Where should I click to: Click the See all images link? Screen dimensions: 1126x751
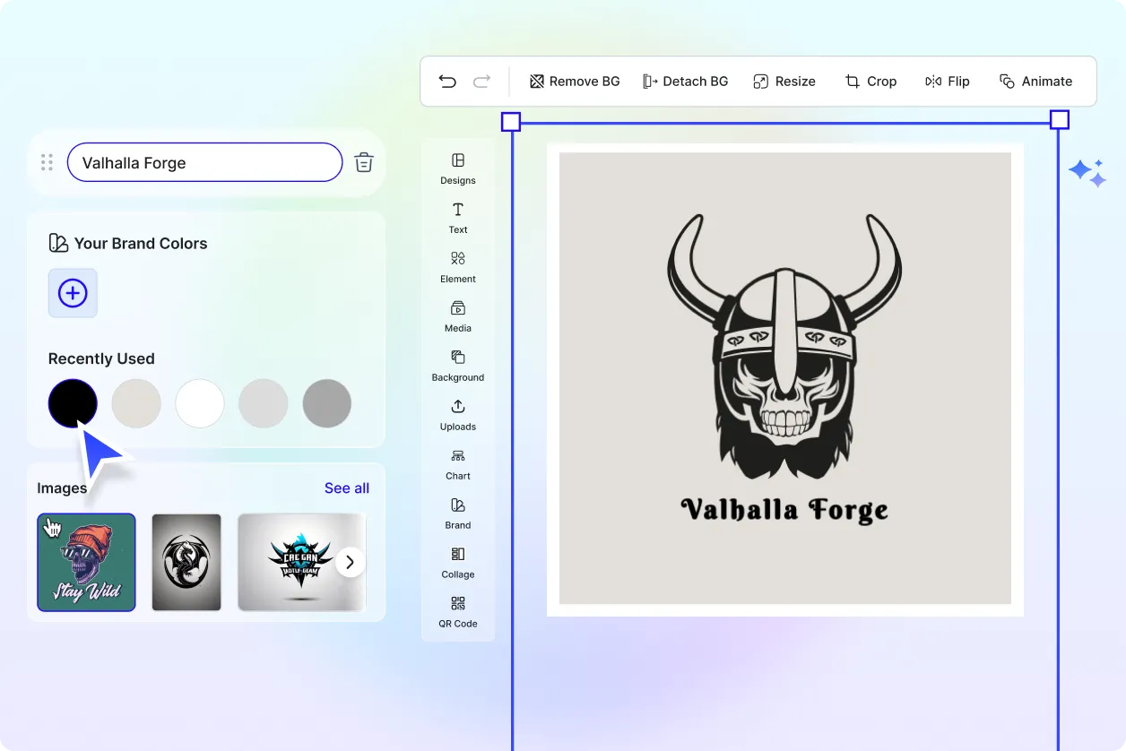point(347,488)
